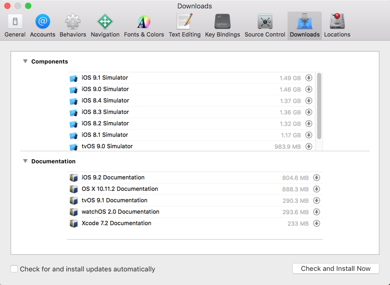Download watchOS 2.0 Documentation
Image resolution: width=390 pixels, height=285 pixels.
pos(316,212)
